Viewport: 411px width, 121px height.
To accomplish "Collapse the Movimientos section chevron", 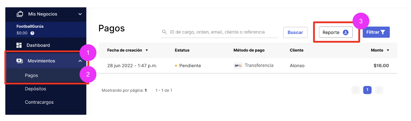I will click(x=80, y=61).
